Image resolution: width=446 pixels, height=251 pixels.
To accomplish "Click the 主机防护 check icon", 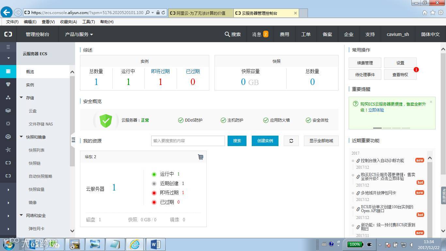I will pyautogui.click(x=223, y=120).
